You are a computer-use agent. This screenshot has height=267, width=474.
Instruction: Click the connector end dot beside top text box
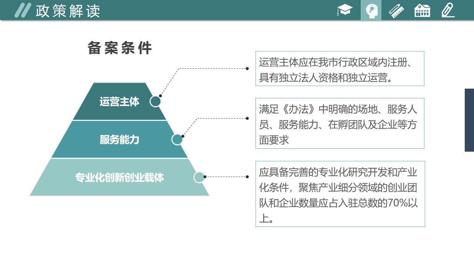point(247,69)
